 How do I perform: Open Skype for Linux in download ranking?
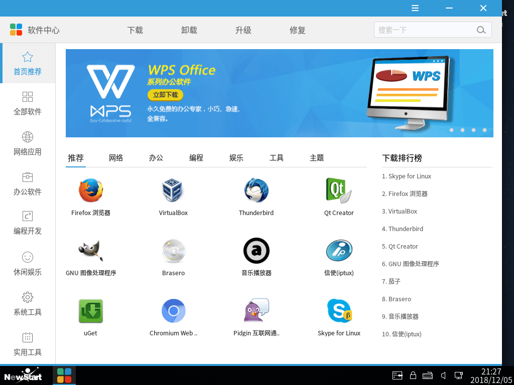[x=407, y=176]
